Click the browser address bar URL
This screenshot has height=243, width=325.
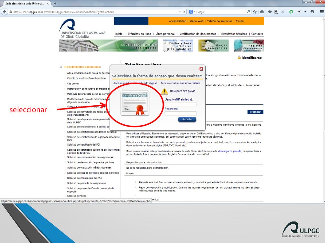click(63, 12)
